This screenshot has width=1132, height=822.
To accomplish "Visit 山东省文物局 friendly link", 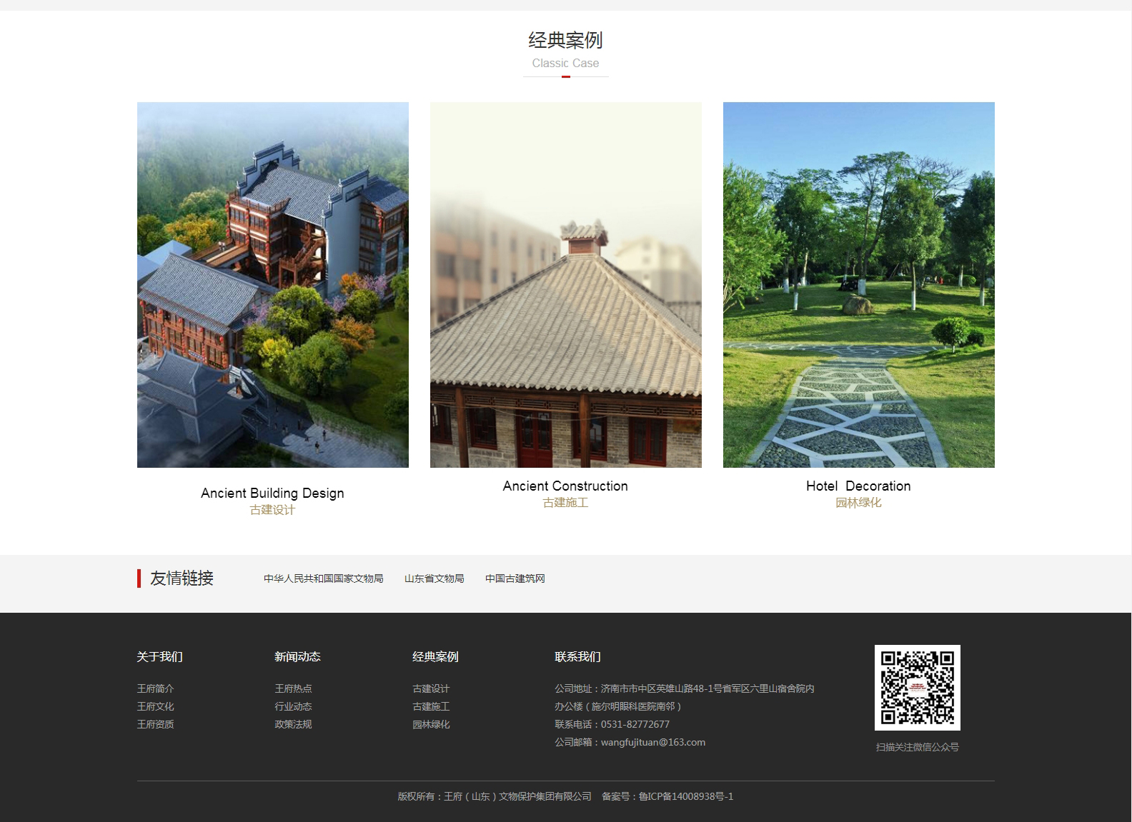I will pyautogui.click(x=434, y=578).
